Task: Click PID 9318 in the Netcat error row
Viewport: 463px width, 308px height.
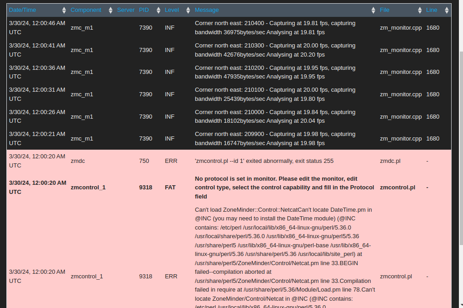Action: 146,277
